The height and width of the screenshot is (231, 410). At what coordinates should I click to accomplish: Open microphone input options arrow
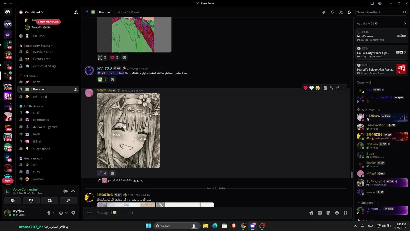[x=54, y=213]
